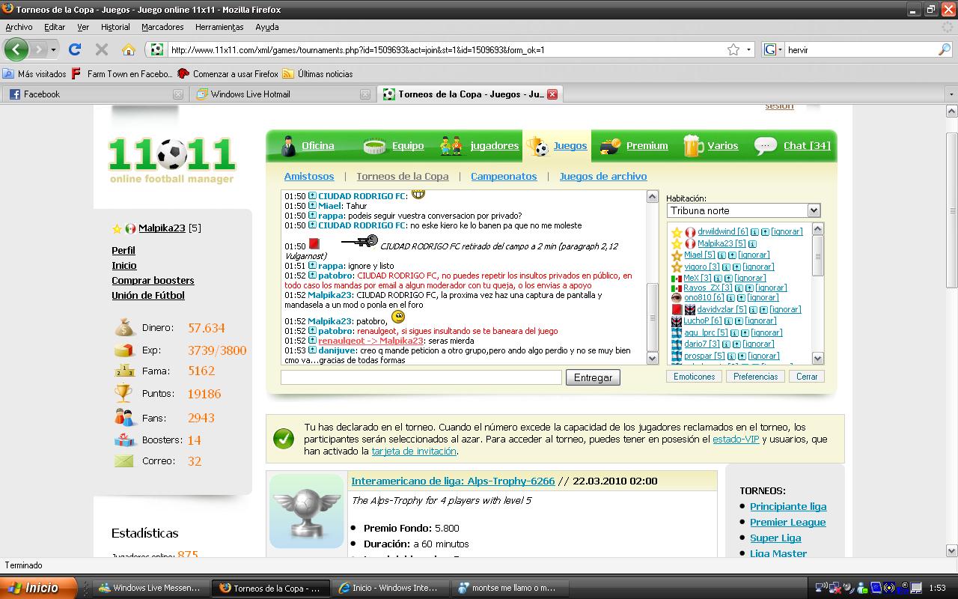Click the Oficina manager icon

point(289,146)
